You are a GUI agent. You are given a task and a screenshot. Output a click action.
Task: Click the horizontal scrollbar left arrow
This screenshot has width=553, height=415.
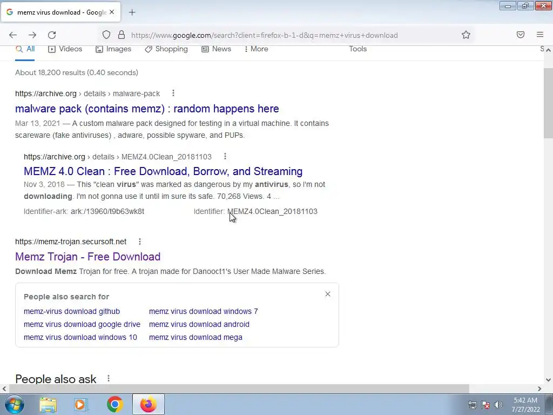[x=4, y=389]
